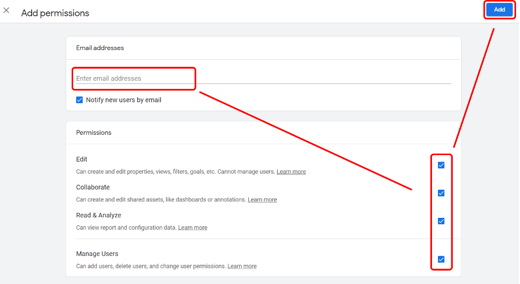Screen dimensions: 520x284
Task: Click the Email addresses section heading
Action: point(100,48)
